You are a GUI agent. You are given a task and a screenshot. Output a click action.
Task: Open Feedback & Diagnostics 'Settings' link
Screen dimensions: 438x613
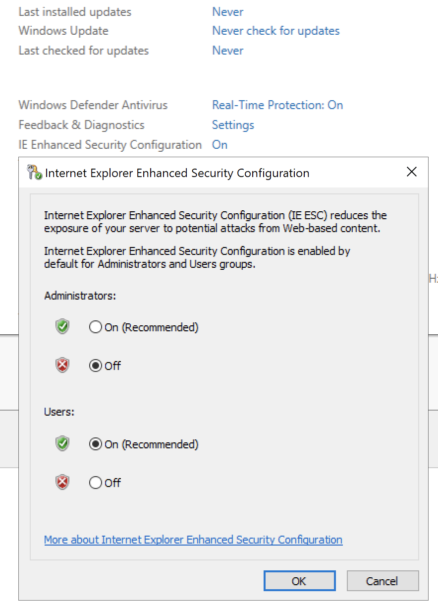pyautogui.click(x=233, y=125)
